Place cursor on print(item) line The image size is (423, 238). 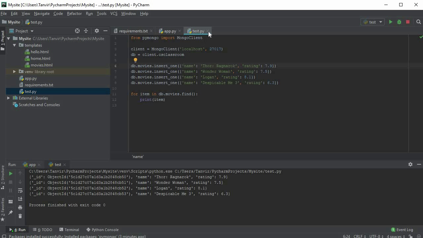click(152, 99)
